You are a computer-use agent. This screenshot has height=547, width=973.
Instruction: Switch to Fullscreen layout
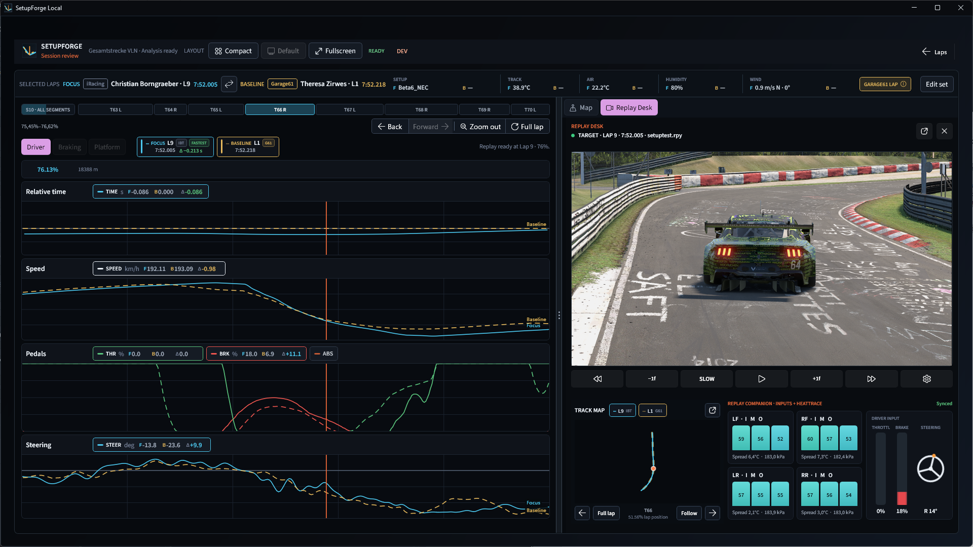pos(335,51)
